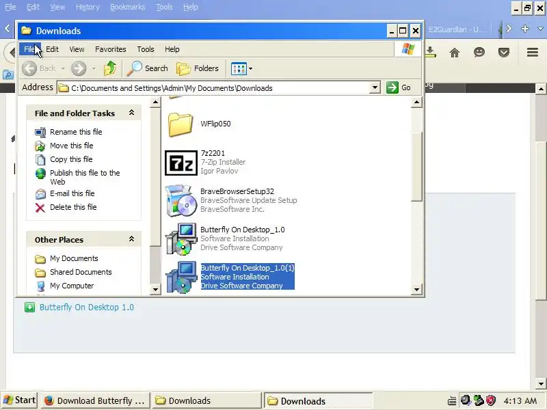Click E-mail this file

(x=72, y=193)
